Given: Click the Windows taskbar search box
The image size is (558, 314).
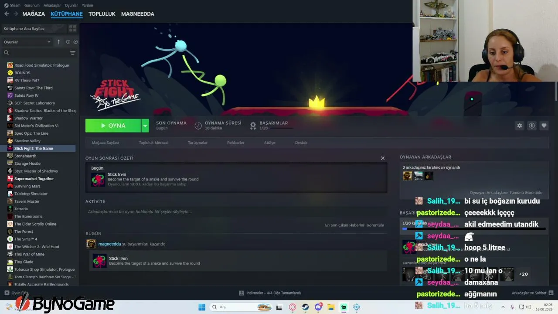Looking at the screenshot, I should click(x=241, y=307).
